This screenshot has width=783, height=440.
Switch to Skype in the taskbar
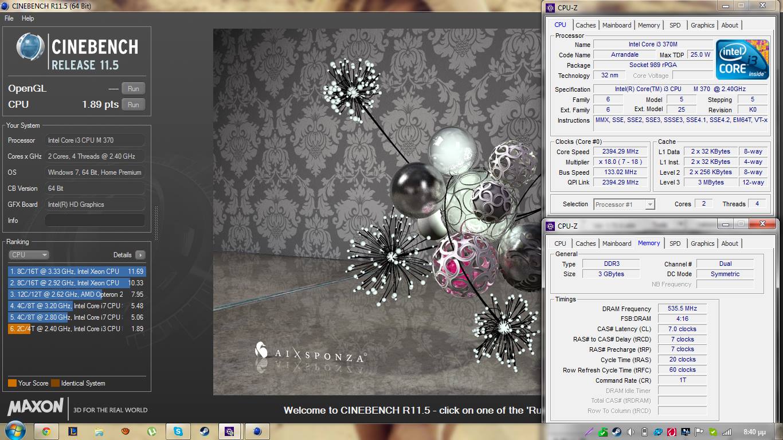point(178,431)
